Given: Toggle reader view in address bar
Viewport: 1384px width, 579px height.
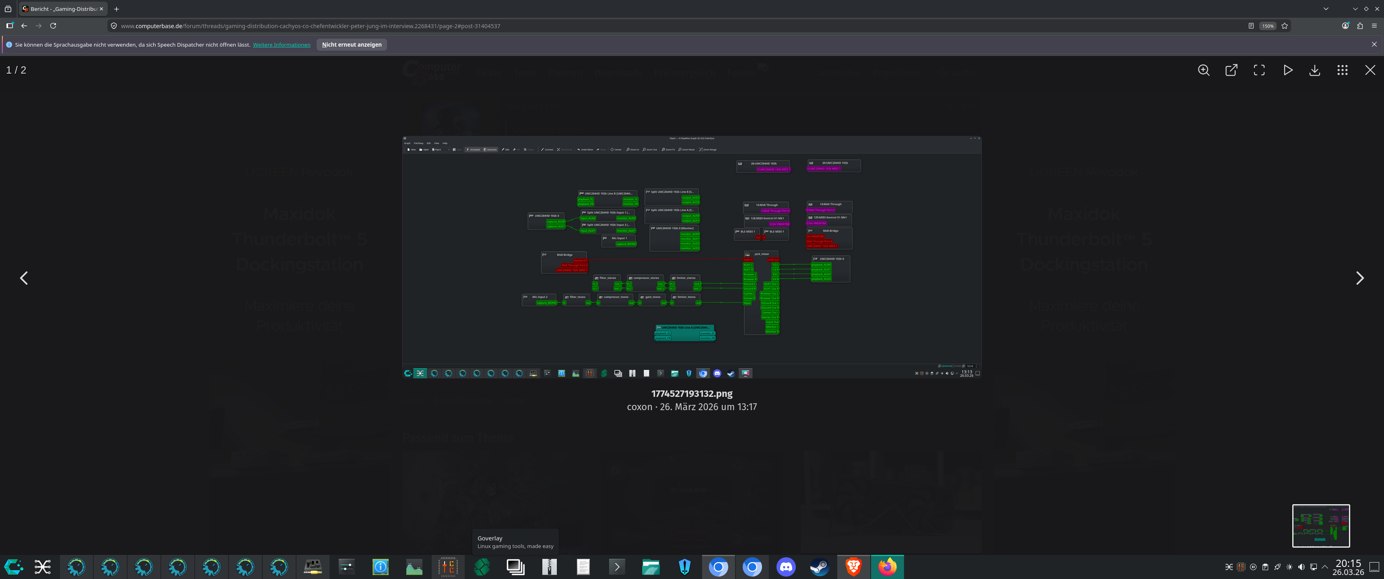Looking at the screenshot, I should pos(1251,26).
